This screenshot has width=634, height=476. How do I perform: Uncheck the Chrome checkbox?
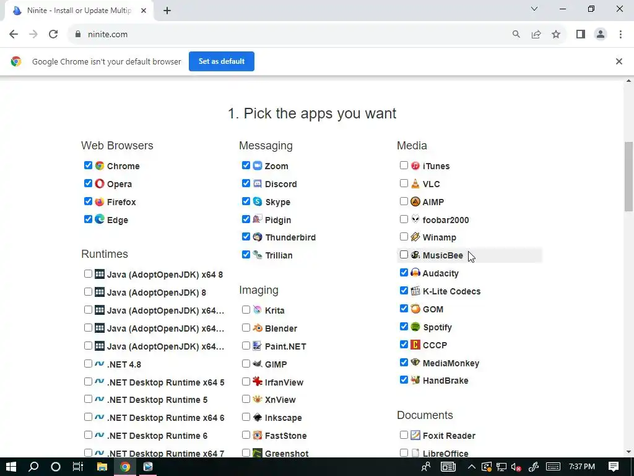click(x=88, y=165)
